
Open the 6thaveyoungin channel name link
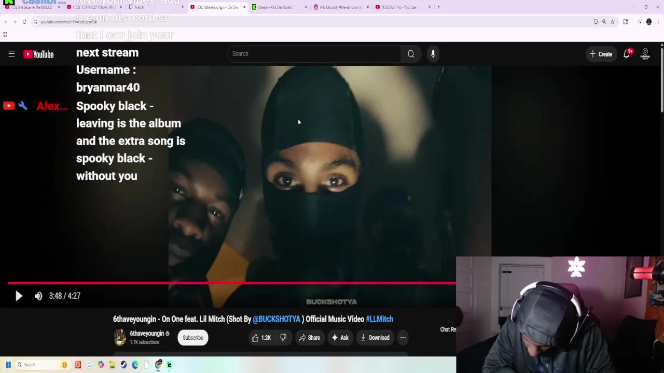147,334
